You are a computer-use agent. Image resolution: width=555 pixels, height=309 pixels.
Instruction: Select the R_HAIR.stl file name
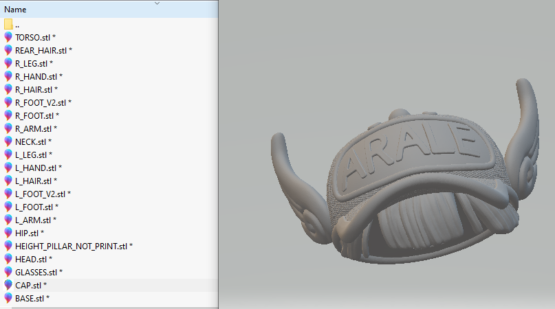(x=36, y=90)
